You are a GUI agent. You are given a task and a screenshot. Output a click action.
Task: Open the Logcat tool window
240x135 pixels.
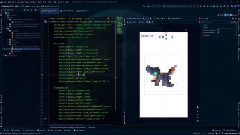58,130
